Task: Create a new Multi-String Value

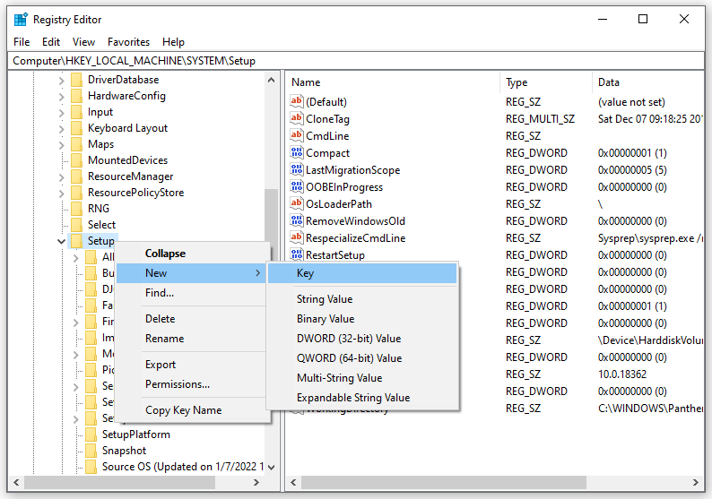Action: (x=362, y=378)
